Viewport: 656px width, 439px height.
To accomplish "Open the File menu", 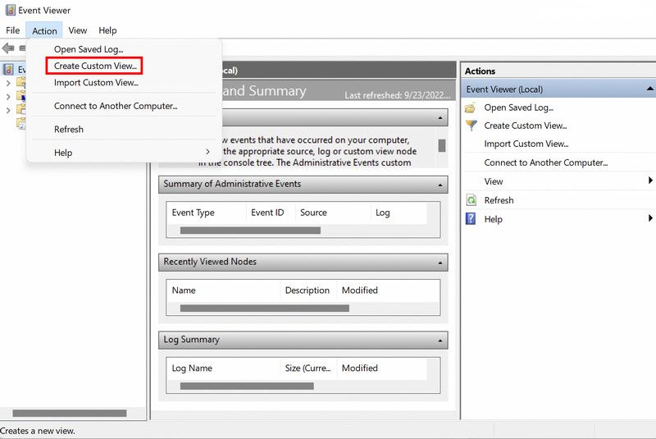I will click(12, 31).
